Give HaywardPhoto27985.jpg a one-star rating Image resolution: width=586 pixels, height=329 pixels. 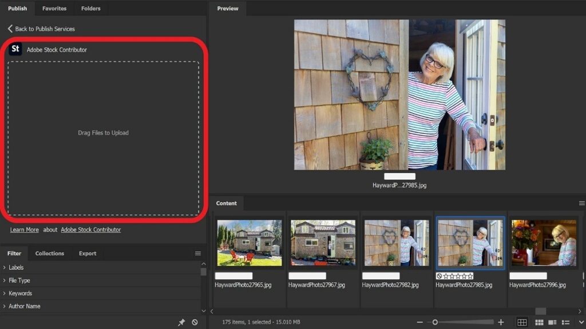(x=446, y=276)
